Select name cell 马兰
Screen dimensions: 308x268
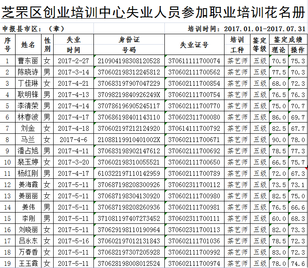click(x=28, y=139)
